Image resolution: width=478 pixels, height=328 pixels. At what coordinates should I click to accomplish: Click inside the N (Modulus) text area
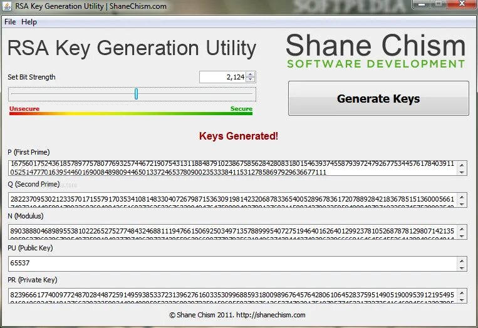click(x=233, y=232)
